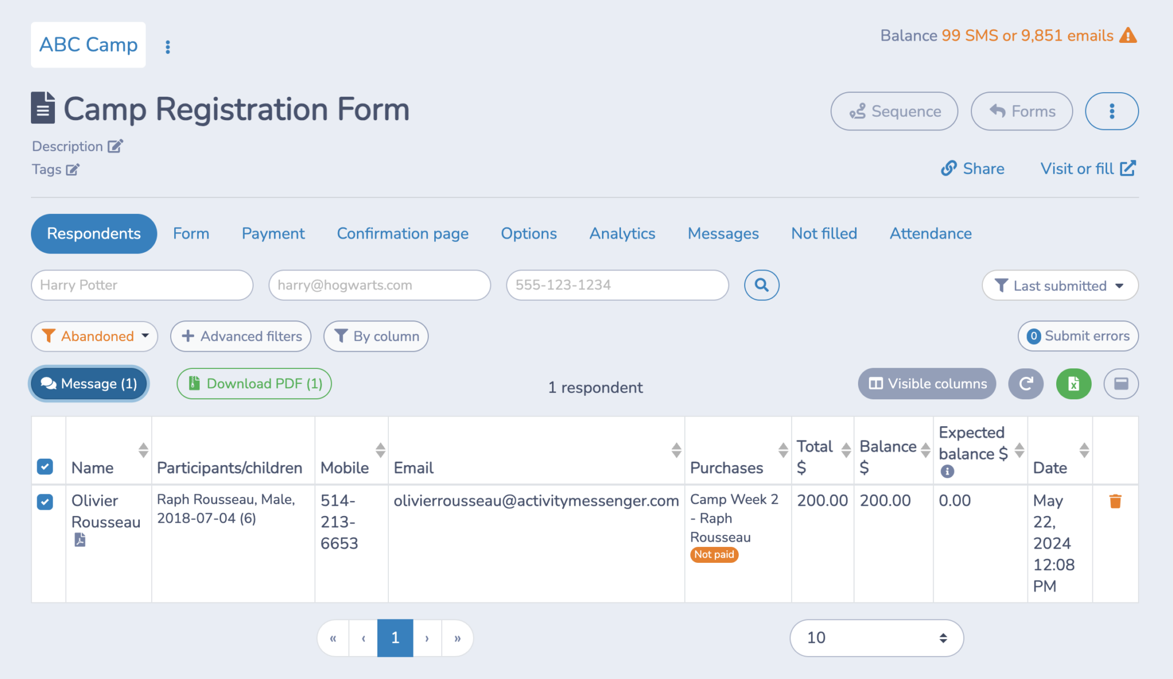Open the Attendance tab
This screenshot has width=1173, height=679.
pos(930,233)
